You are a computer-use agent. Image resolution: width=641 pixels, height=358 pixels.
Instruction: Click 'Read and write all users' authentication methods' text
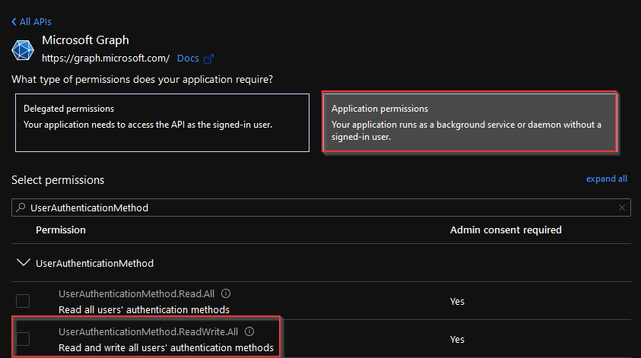(166, 348)
